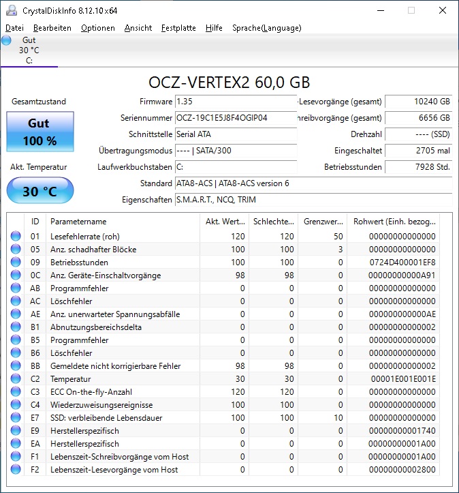Image resolution: width=459 pixels, height=493 pixels.
Task: Click the Eigenschaften field S.M.A.R.T., NCQ, TRIM
Action: point(313,200)
